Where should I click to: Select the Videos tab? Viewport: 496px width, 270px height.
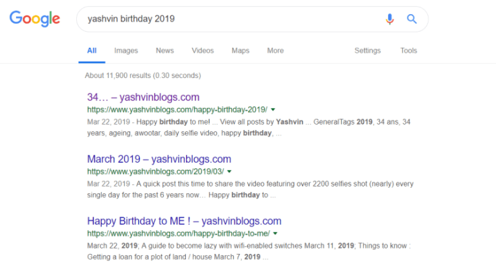pos(202,50)
